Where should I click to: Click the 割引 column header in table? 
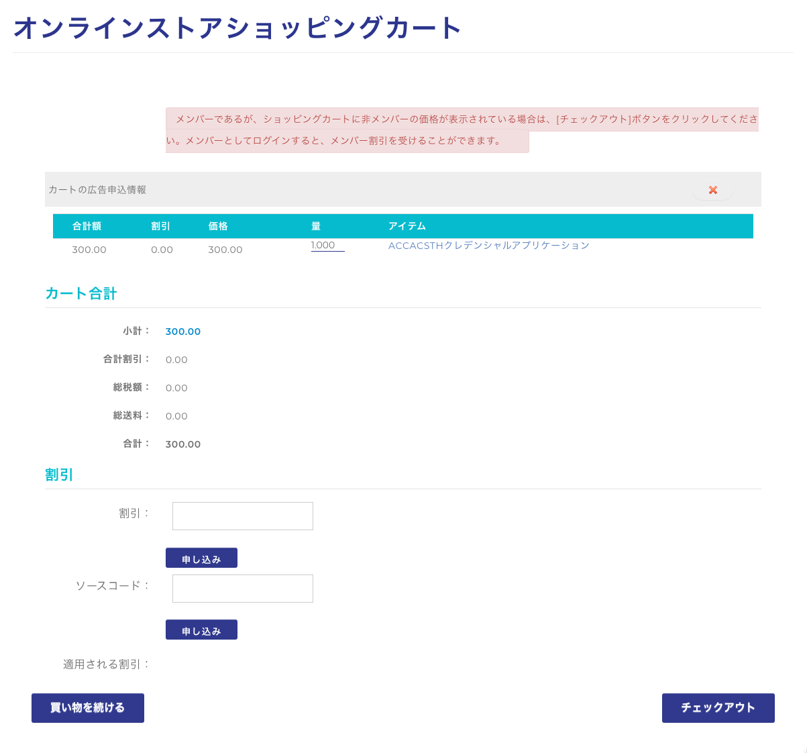160,226
